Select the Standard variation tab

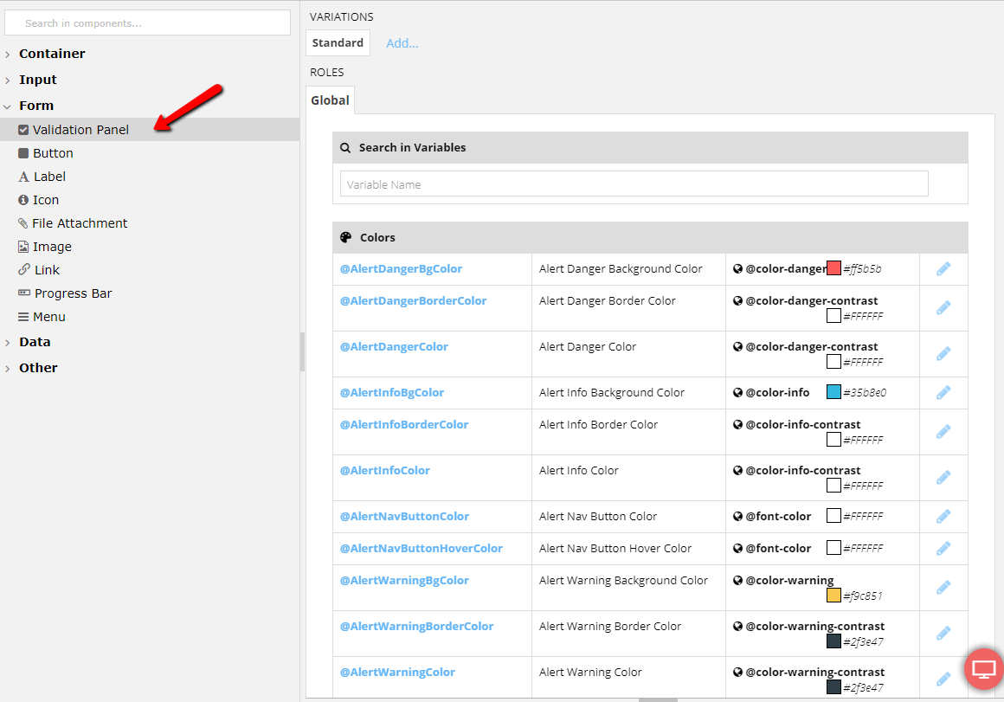point(338,43)
